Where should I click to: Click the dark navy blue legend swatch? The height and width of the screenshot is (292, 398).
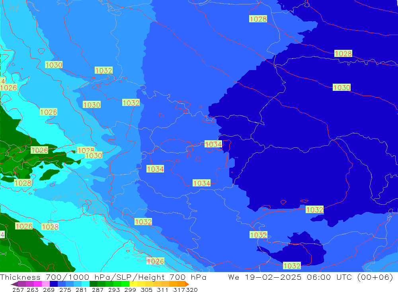tap(54, 284)
